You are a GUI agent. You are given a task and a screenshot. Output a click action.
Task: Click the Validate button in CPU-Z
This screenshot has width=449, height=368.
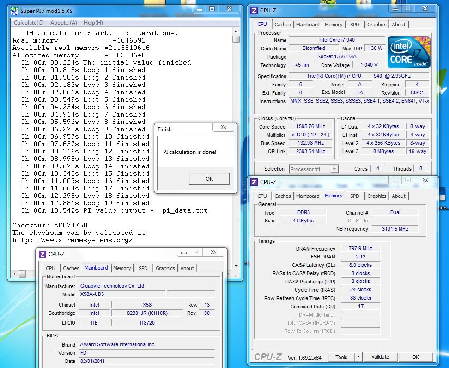coord(380,357)
